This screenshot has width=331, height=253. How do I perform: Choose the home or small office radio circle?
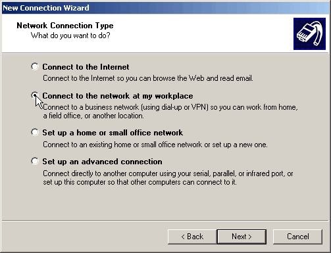35,132
